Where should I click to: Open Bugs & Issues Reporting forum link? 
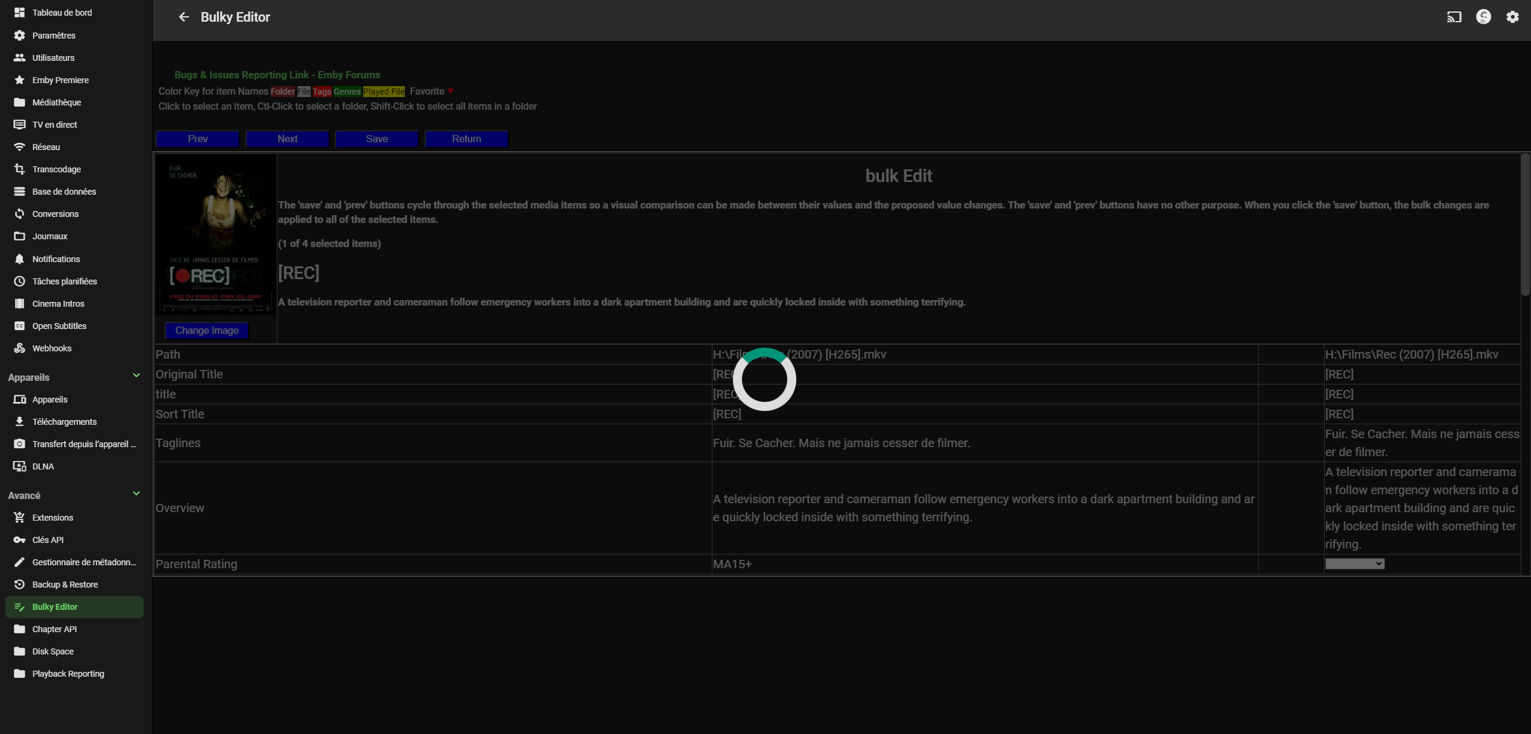(277, 75)
